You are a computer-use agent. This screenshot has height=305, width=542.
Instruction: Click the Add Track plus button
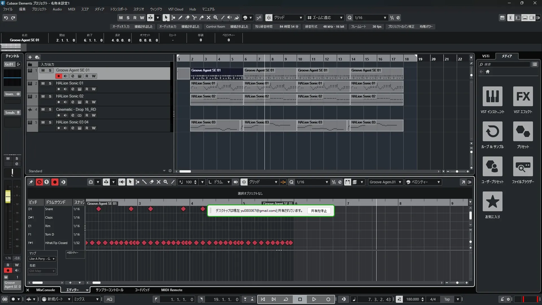point(30,57)
